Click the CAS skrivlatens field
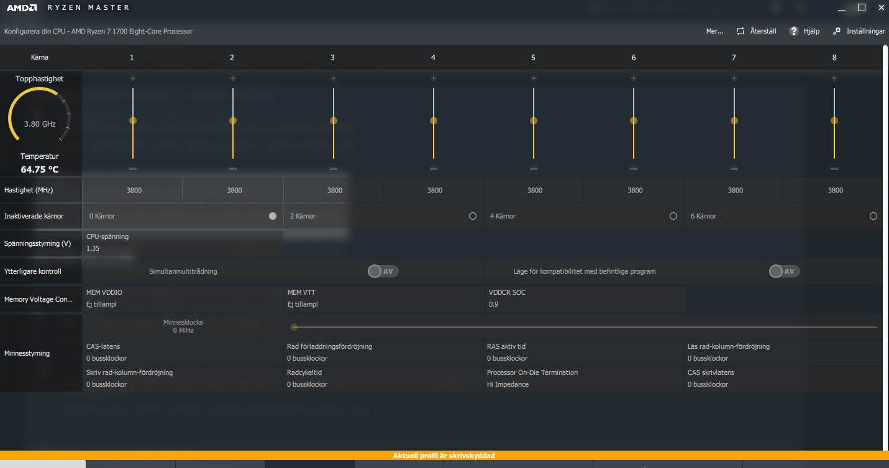The image size is (889, 468). [784, 379]
